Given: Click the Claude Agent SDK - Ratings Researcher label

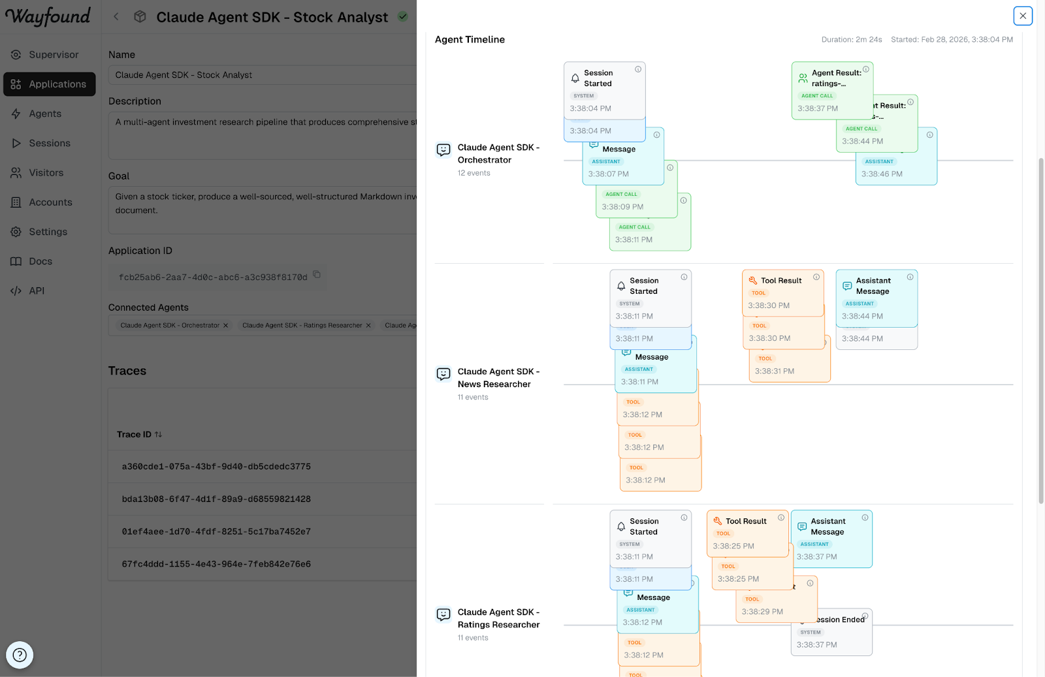Looking at the screenshot, I should click(x=498, y=618).
